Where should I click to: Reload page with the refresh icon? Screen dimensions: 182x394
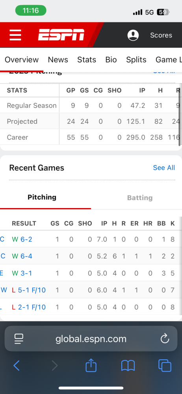[x=165, y=339]
